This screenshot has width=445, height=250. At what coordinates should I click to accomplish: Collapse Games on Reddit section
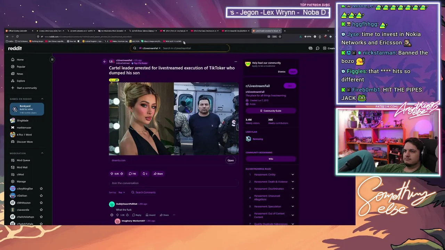click(x=42, y=99)
